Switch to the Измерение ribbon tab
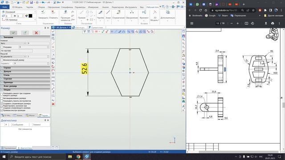The height and width of the screenshot is (160, 285). click(x=93, y=7)
